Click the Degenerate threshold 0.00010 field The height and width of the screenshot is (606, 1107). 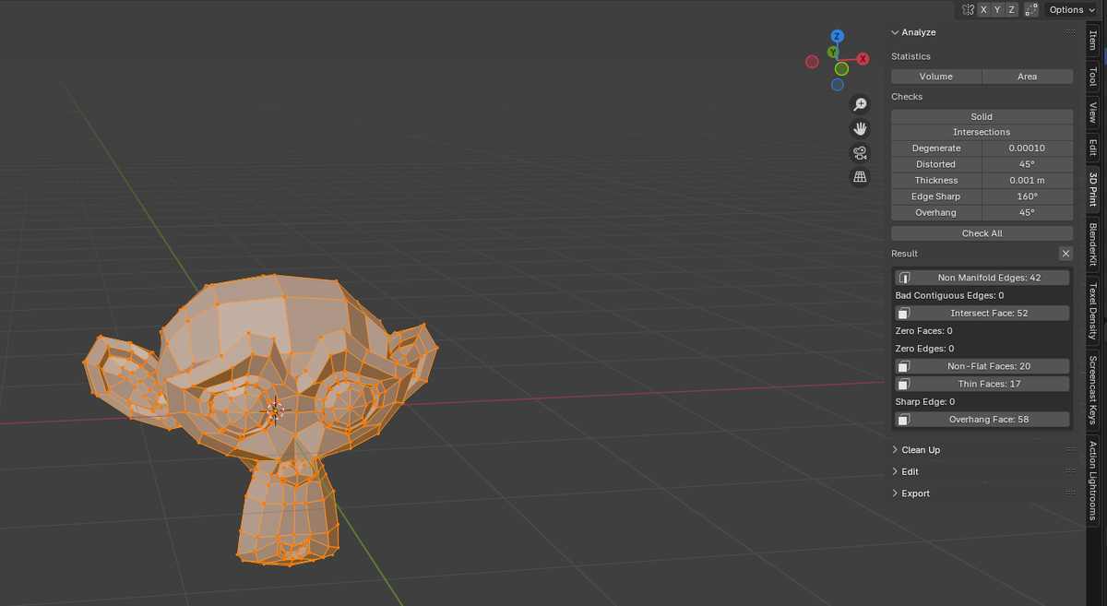(x=1028, y=148)
